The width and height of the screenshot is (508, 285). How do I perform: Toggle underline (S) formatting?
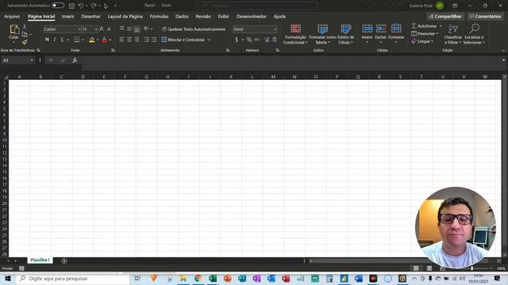(62, 40)
